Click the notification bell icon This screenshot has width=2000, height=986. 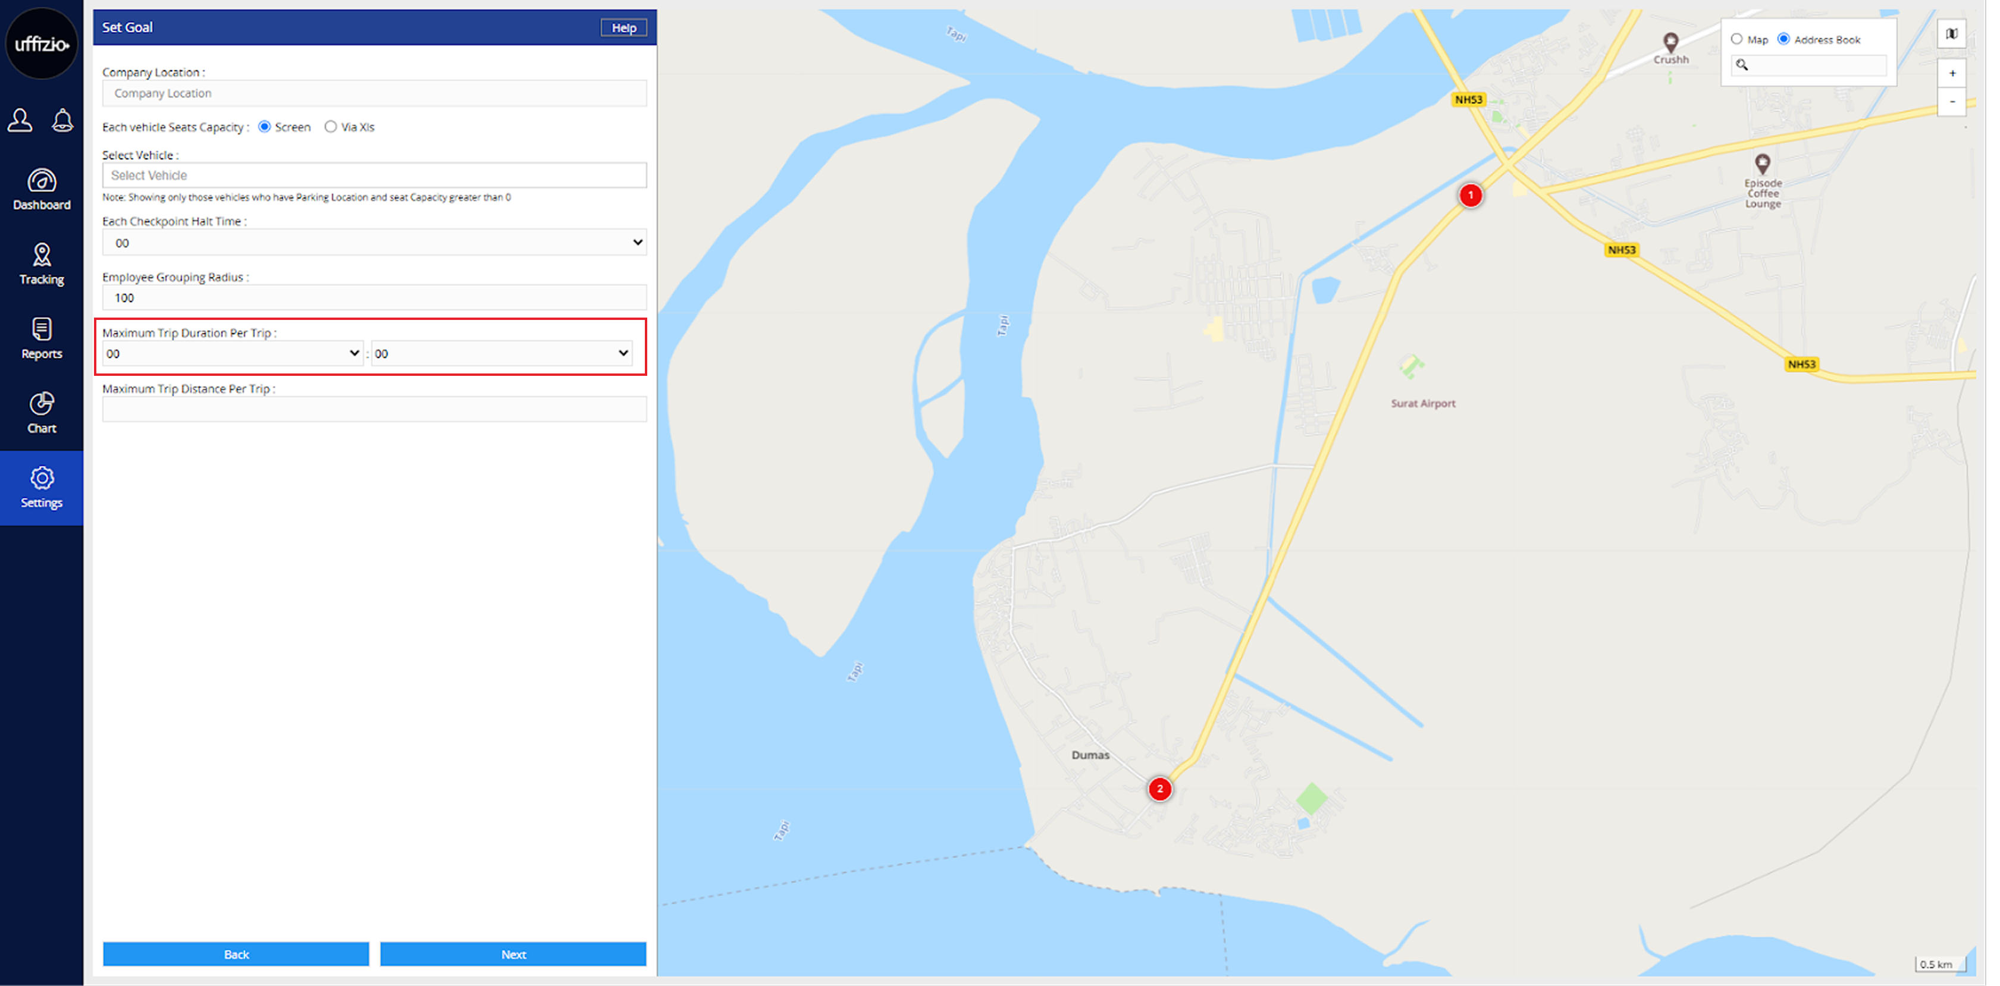tap(63, 120)
